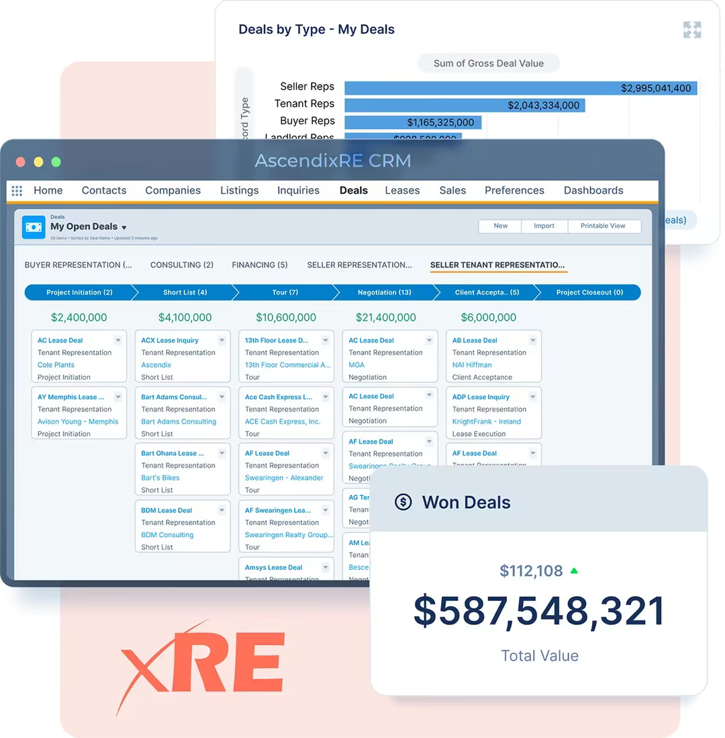Select the Deals nav item
This screenshot has width=725, height=738.
click(x=354, y=191)
